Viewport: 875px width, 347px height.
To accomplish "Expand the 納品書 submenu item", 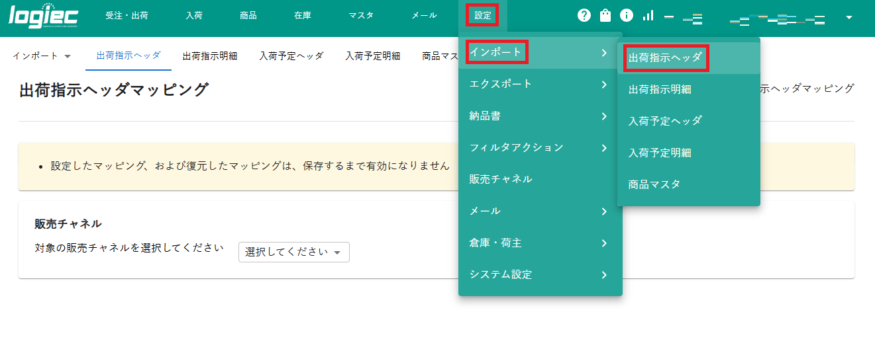I will [540, 116].
